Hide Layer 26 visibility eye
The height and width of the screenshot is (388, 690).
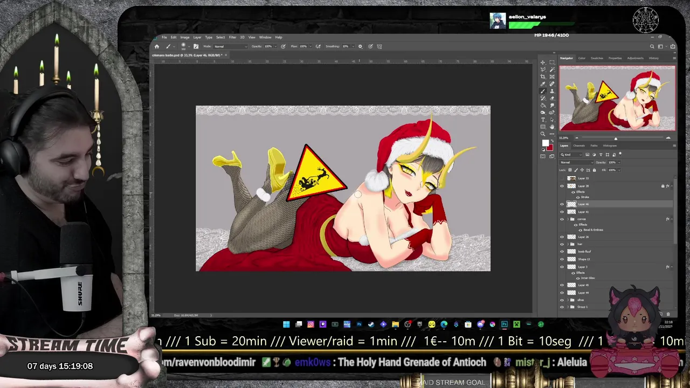click(562, 237)
